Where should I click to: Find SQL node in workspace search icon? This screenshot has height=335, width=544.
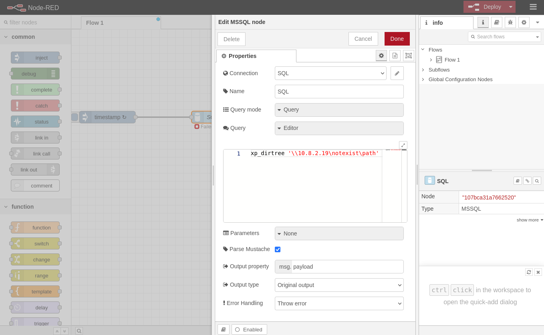point(537,181)
